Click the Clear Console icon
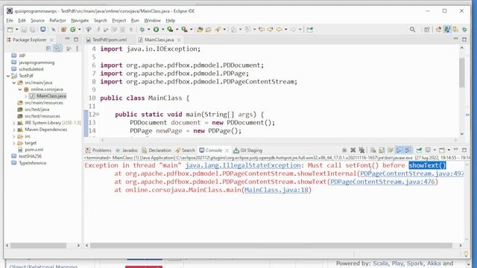Image resolution: width=477 pixels, height=268 pixels. click(373, 150)
